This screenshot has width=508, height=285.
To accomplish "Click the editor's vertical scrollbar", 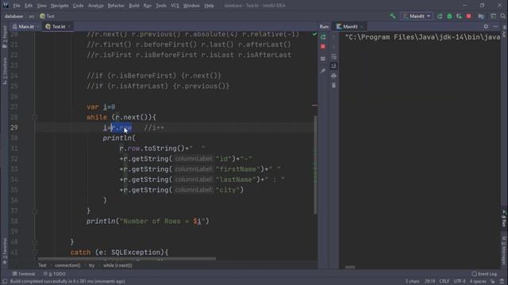I will (315, 165).
